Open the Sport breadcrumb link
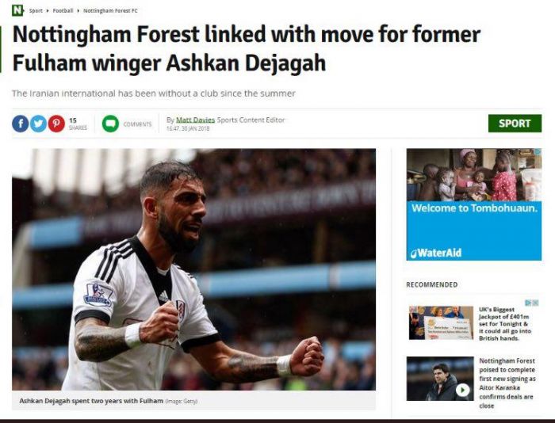The width and height of the screenshot is (555, 423). click(36, 10)
